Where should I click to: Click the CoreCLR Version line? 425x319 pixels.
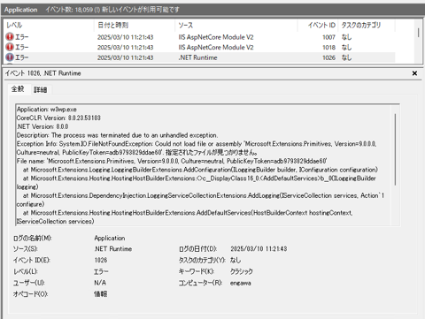(58, 118)
